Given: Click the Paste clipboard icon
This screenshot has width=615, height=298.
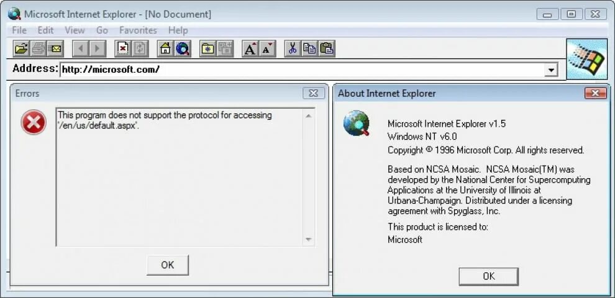Looking at the screenshot, I should [x=326, y=48].
